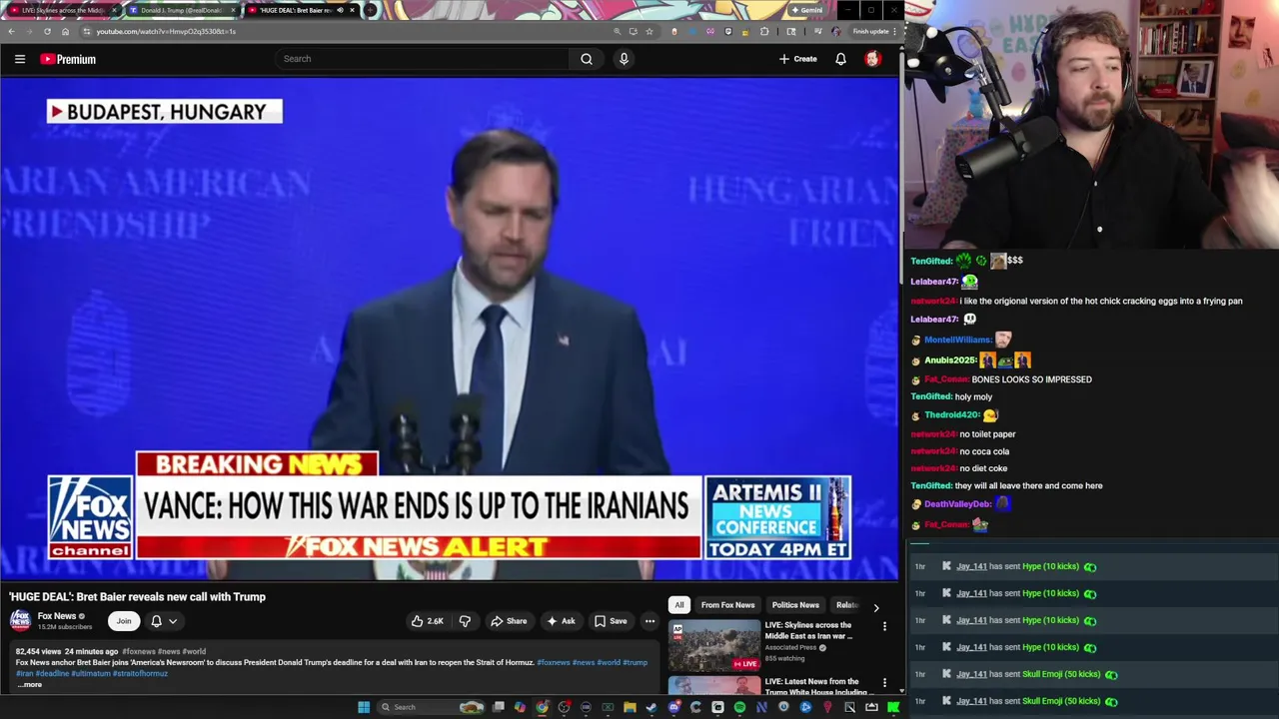Viewport: 1279px width, 719px height.
Task: Click the #straitofhormuz hashtag
Action: 140,673
